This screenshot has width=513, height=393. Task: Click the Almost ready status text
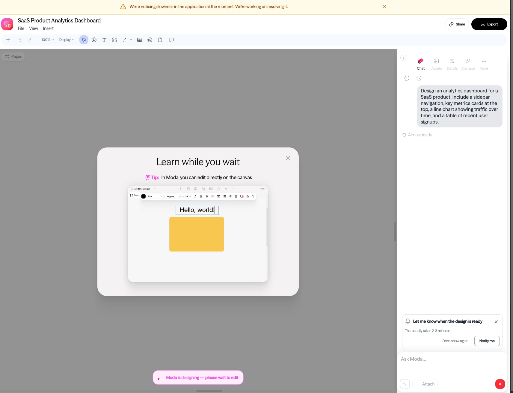point(421,135)
